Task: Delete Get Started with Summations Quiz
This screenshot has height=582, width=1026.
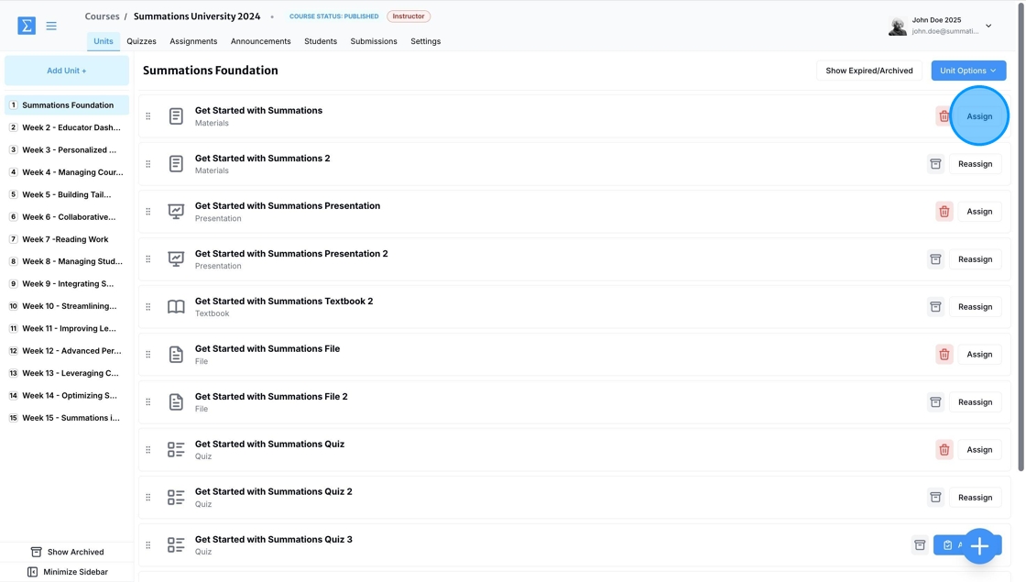Action: click(x=944, y=450)
